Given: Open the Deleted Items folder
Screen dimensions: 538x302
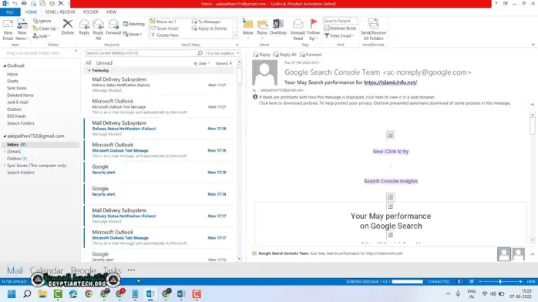Looking at the screenshot, I should tap(20, 96).
